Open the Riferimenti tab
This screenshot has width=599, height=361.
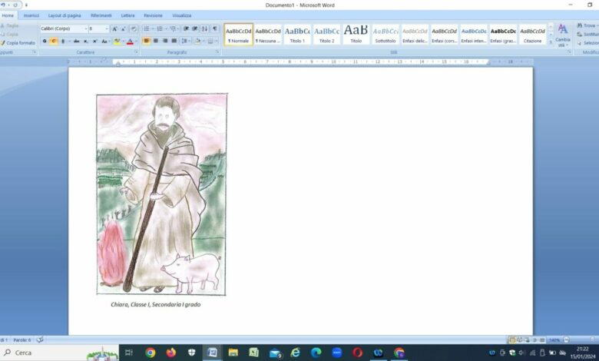(101, 15)
